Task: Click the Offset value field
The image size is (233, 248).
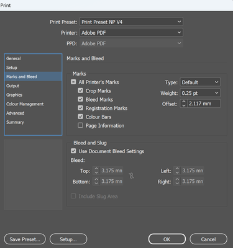Action: click(x=204, y=104)
